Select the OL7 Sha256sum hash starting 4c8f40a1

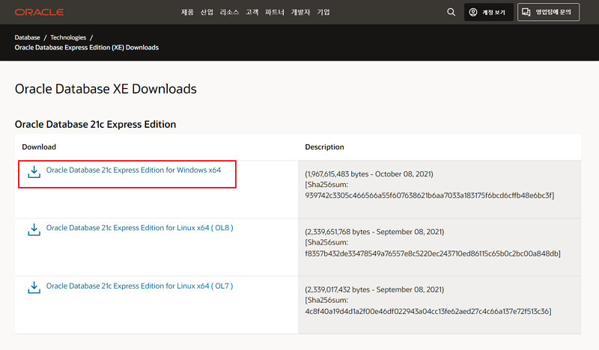tap(428, 311)
